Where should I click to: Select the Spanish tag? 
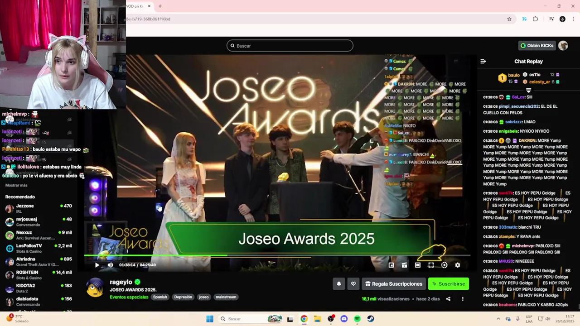pyautogui.click(x=160, y=297)
